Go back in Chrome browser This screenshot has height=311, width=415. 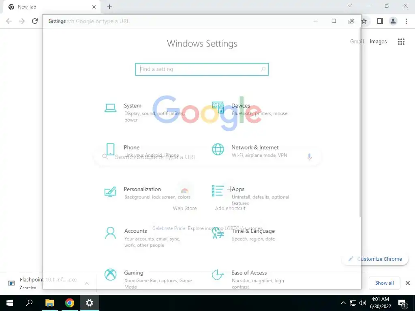(9, 21)
